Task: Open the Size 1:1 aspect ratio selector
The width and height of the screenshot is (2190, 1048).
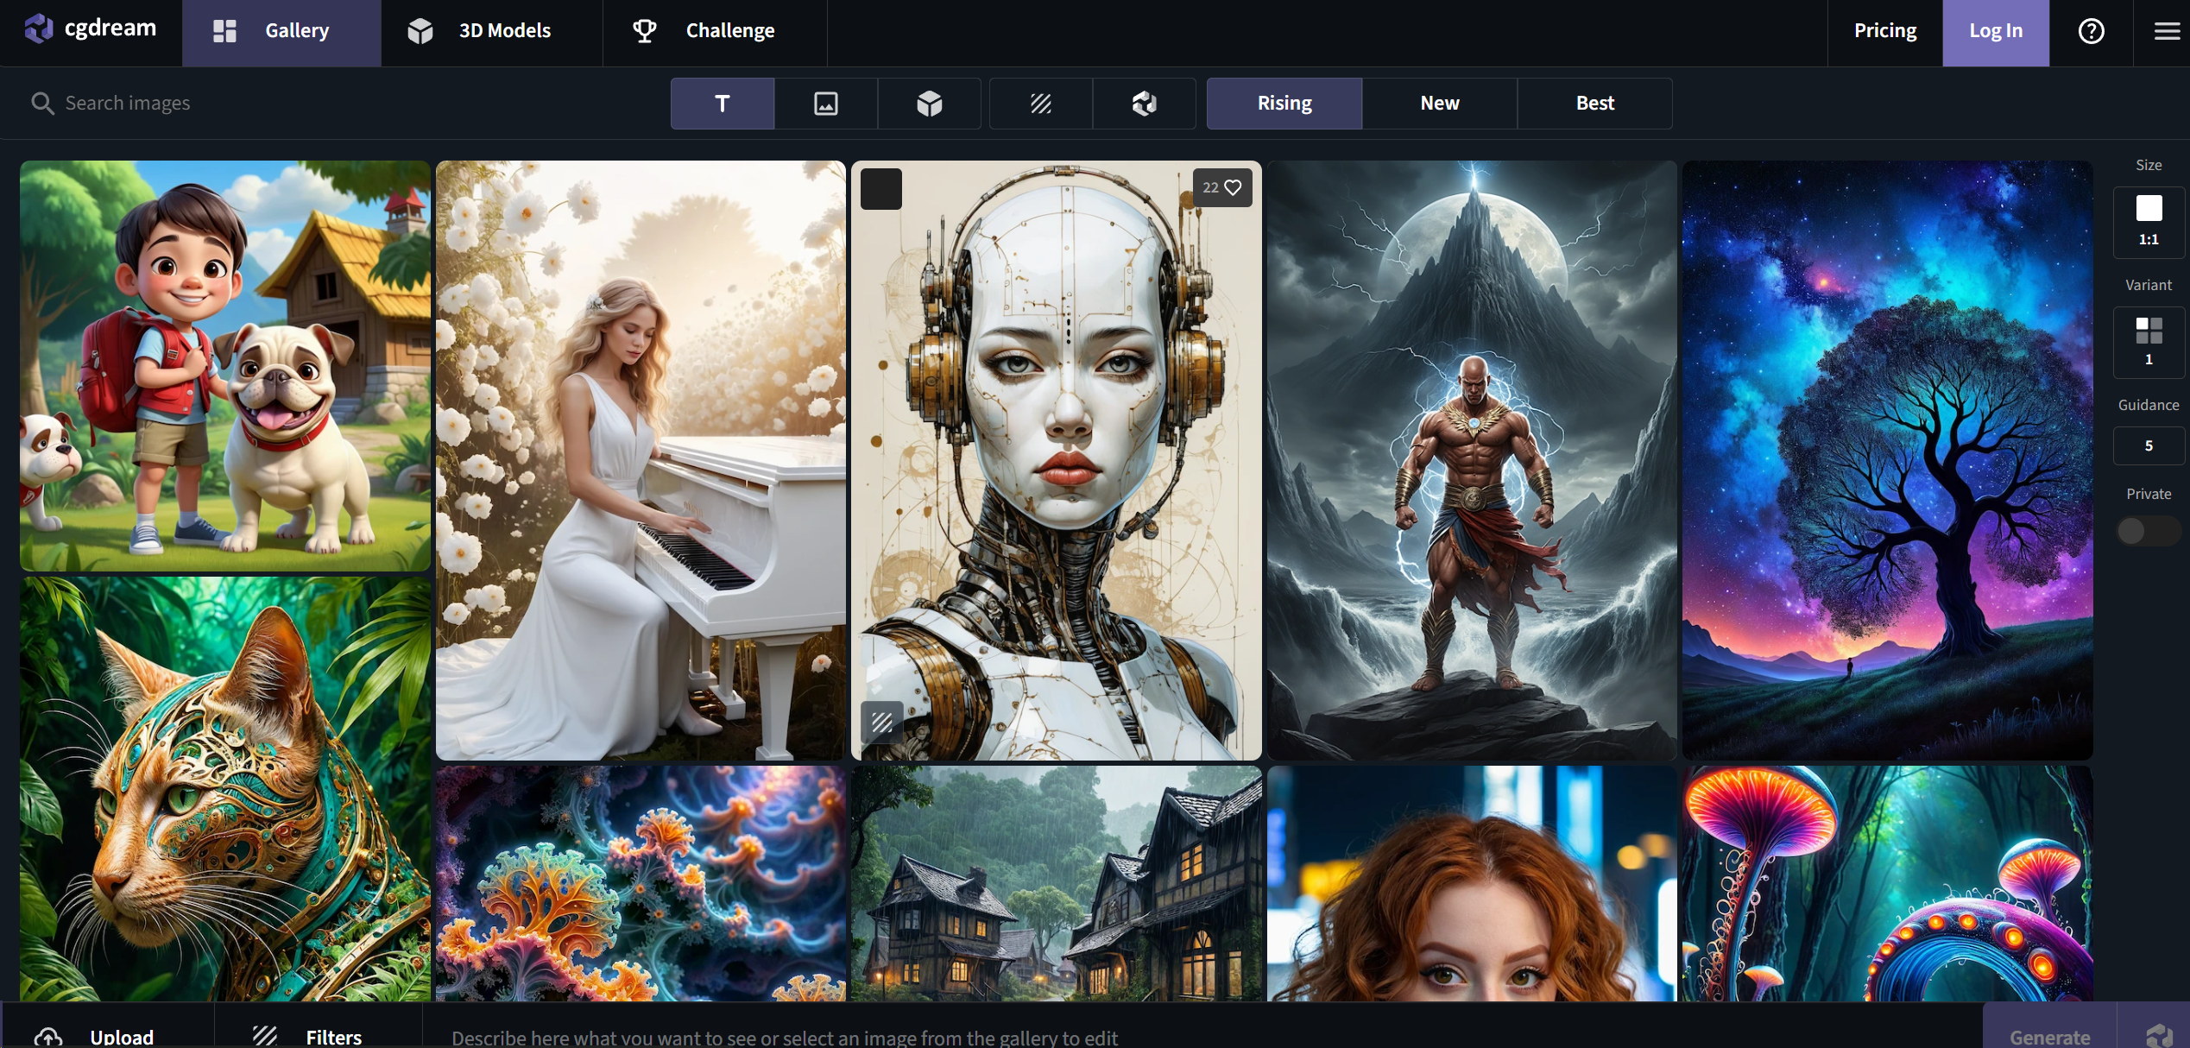Action: pyautogui.click(x=2148, y=221)
